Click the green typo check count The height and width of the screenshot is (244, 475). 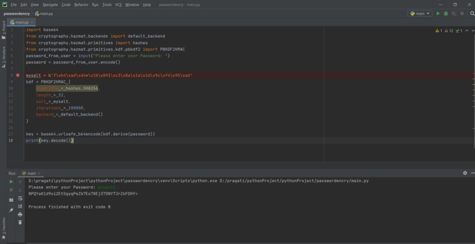[459, 31]
